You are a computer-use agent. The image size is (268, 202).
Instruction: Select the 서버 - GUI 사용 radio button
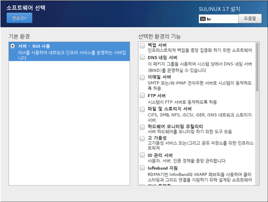[13, 46]
